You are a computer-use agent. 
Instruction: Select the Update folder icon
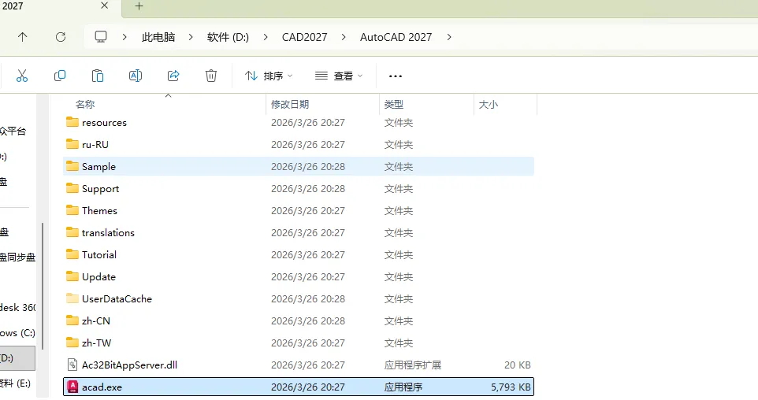pos(72,276)
